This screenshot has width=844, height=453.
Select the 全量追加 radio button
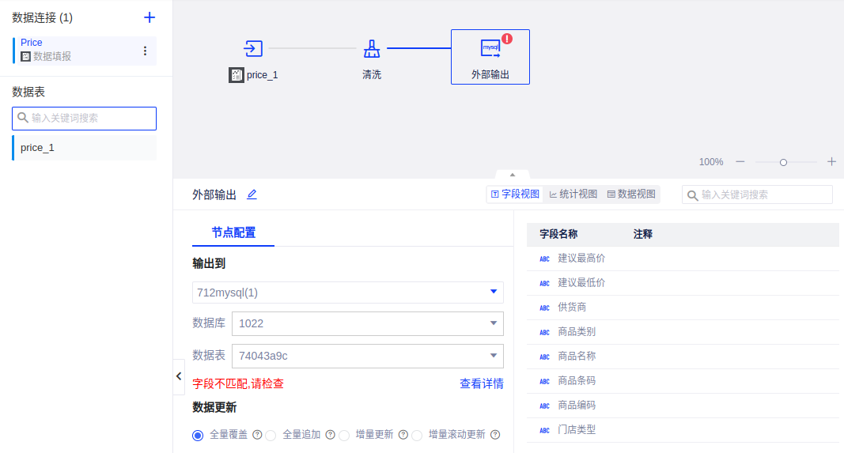(271, 435)
